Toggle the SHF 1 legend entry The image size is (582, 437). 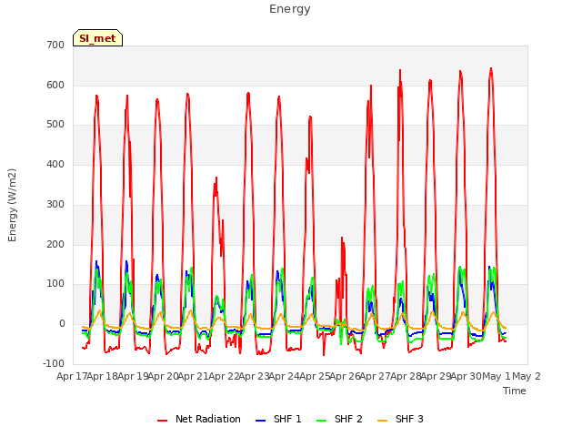tap(278, 419)
